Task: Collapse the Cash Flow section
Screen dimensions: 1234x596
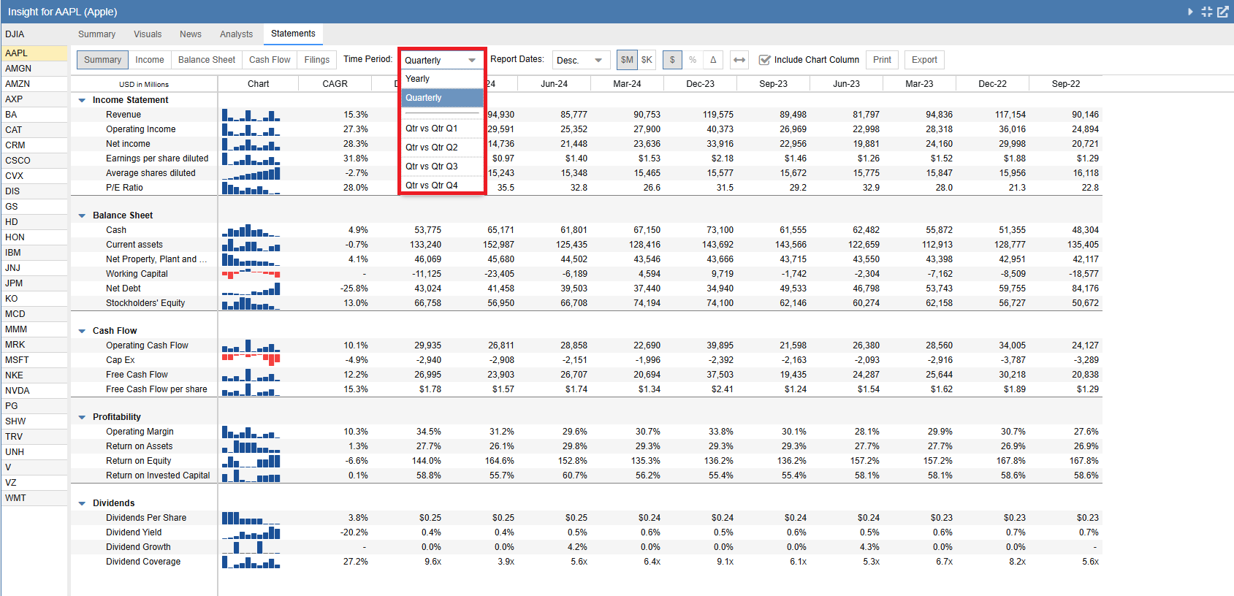Action: pyautogui.click(x=82, y=331)
